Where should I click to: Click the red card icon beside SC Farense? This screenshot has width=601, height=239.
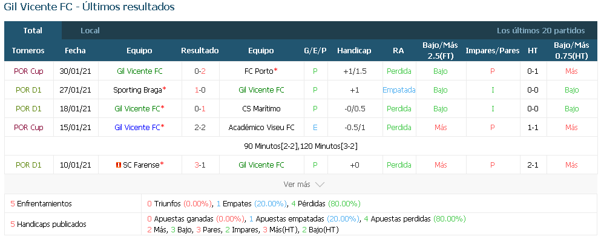tap(119, 165)
